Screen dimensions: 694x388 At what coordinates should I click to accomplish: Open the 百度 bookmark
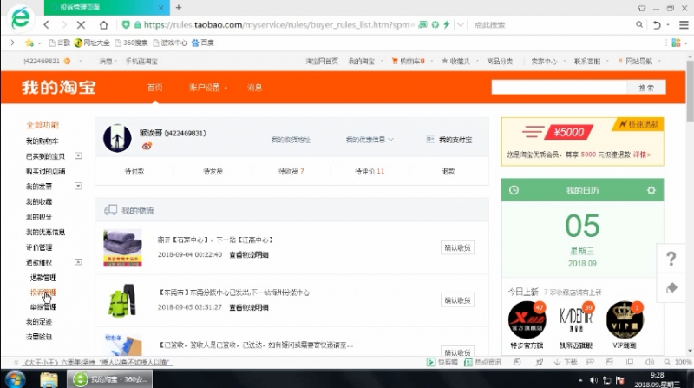tap(203, 43)
